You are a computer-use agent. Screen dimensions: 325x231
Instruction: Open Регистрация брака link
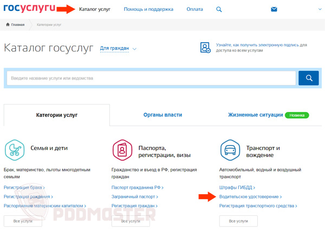coord(24,188)
